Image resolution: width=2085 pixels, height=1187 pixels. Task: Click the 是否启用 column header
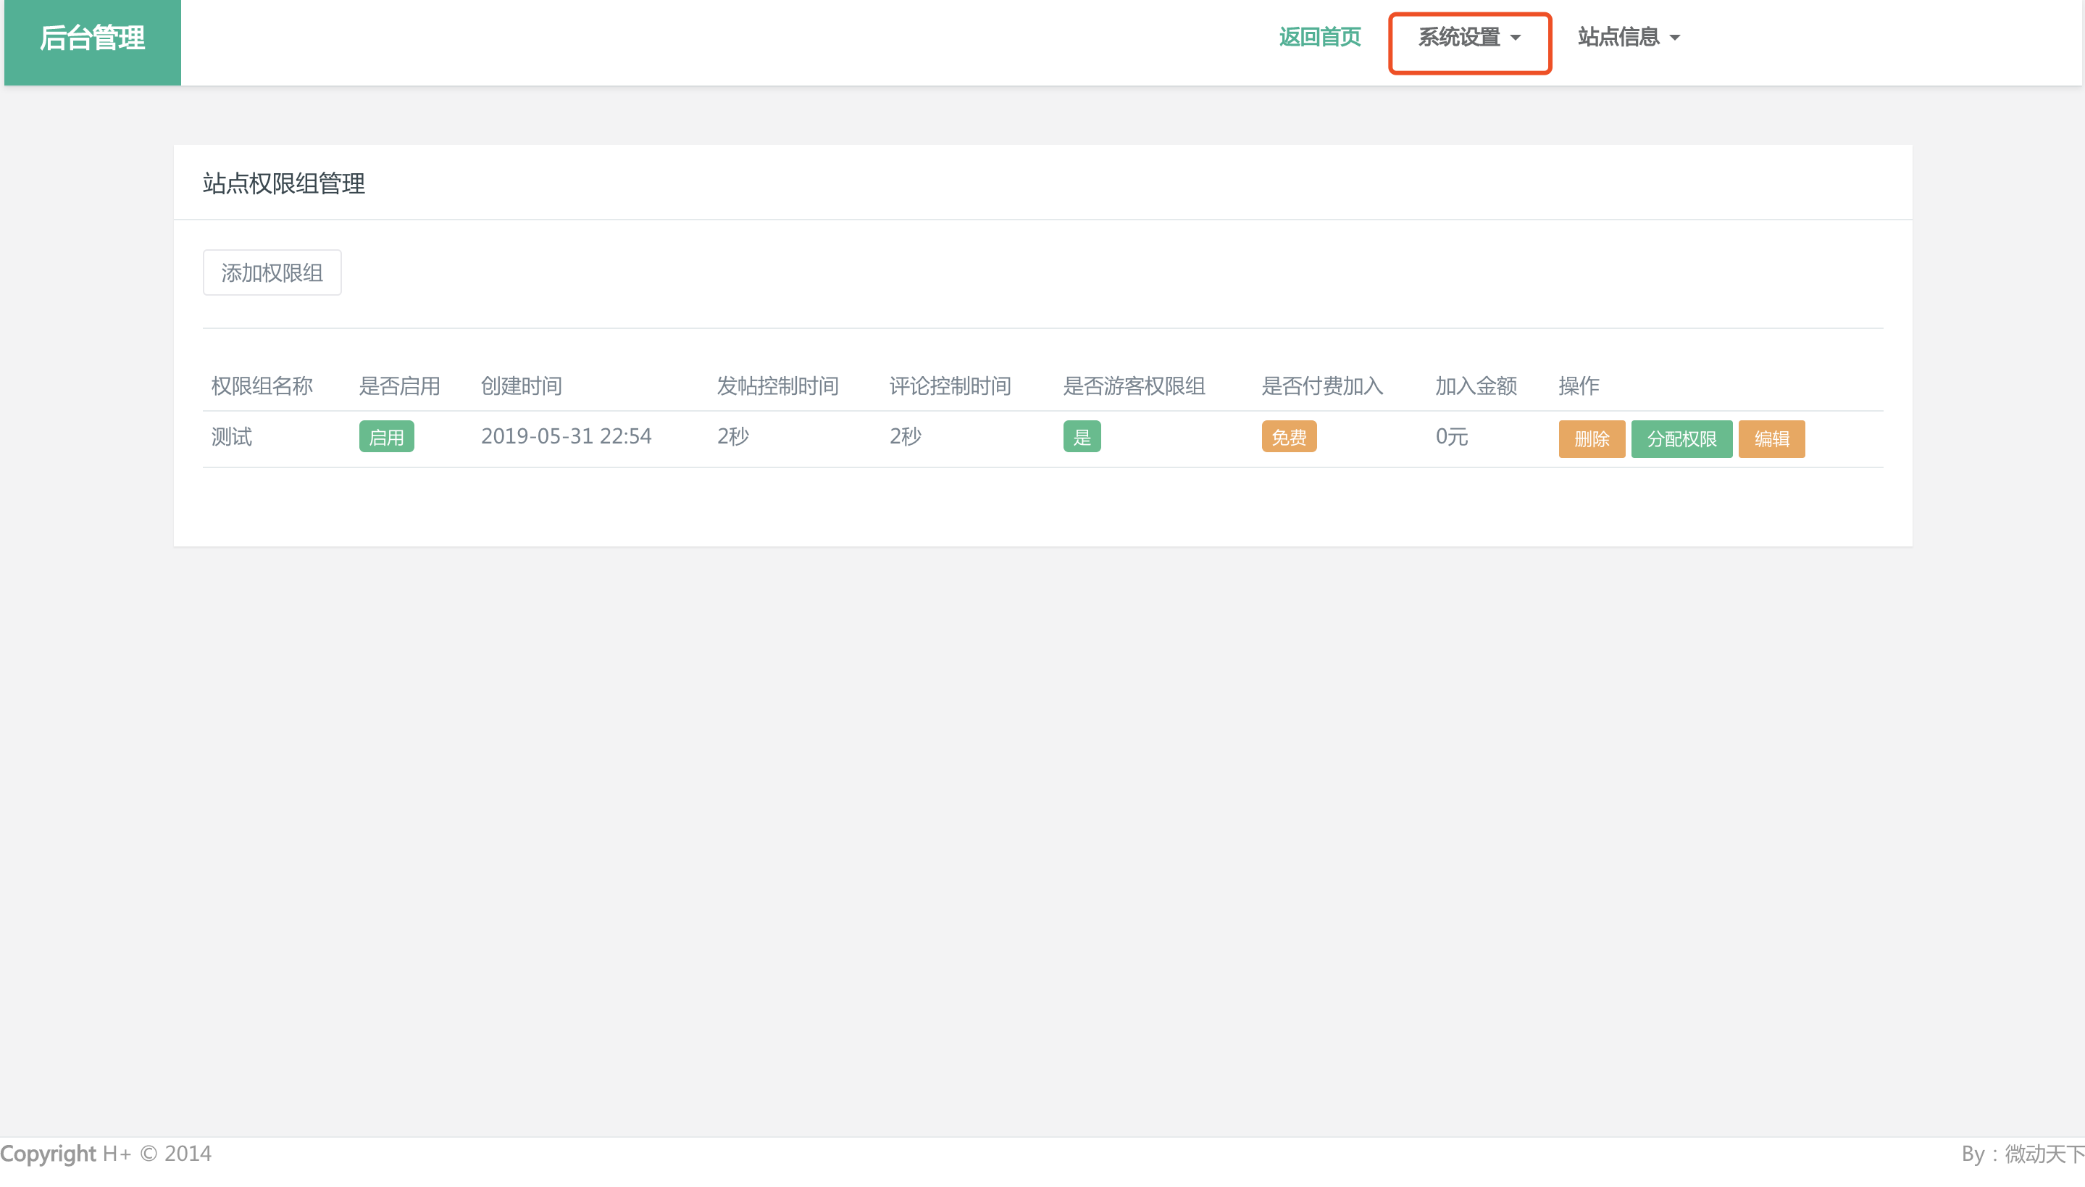click(399, 386)
